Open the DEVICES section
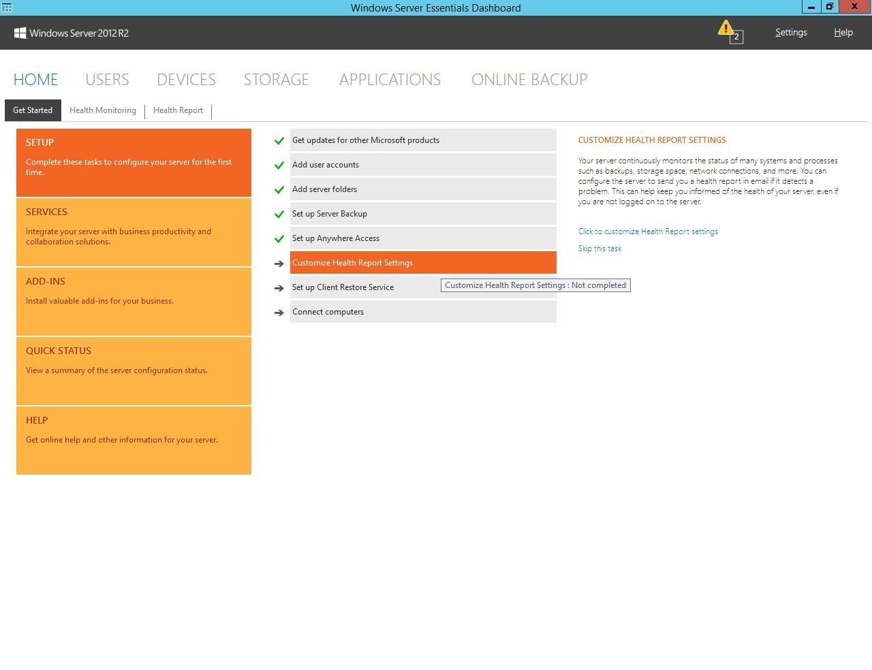 [x=186, y=80]
